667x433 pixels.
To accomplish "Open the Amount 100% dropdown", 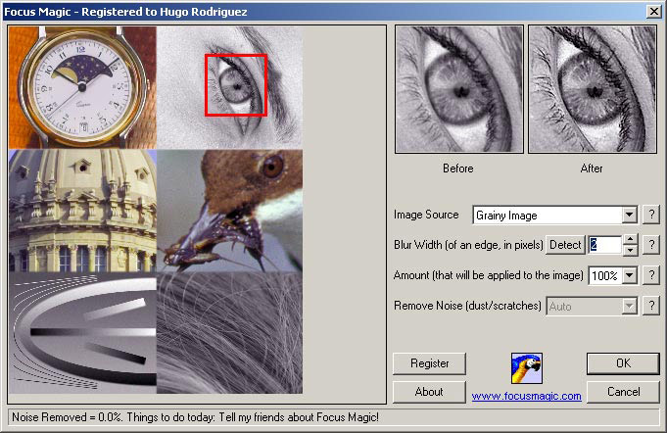I will click(629, 275).
